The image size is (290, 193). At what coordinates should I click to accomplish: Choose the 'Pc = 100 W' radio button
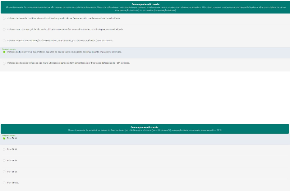click(x=4, y=183)
